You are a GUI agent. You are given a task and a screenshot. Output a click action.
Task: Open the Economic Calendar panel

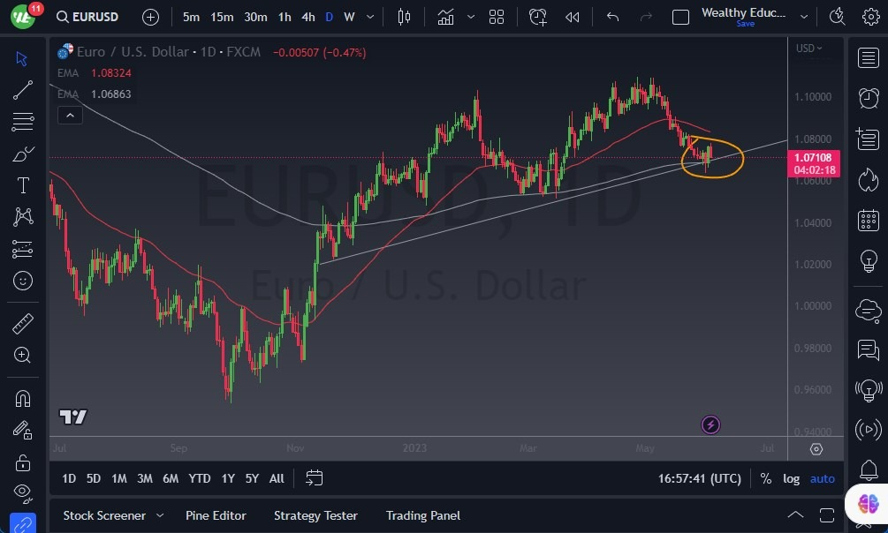[869, 221]
